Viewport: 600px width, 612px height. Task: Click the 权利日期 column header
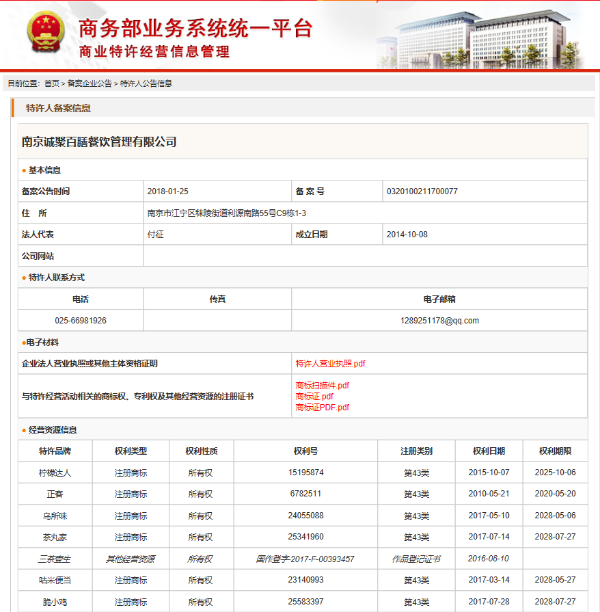[x=489, y=451]
